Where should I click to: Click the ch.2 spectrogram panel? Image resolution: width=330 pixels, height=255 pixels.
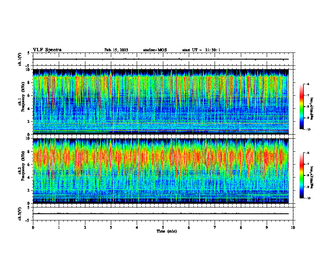click(x=160, y=171)
